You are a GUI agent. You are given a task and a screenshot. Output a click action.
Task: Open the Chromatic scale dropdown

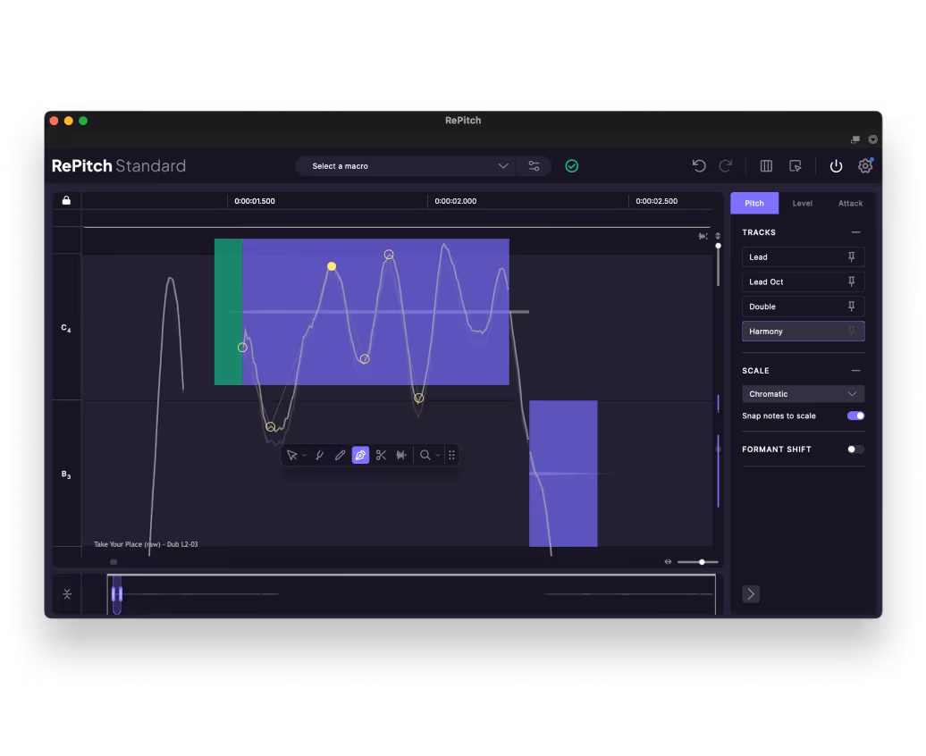pos(804,394)
